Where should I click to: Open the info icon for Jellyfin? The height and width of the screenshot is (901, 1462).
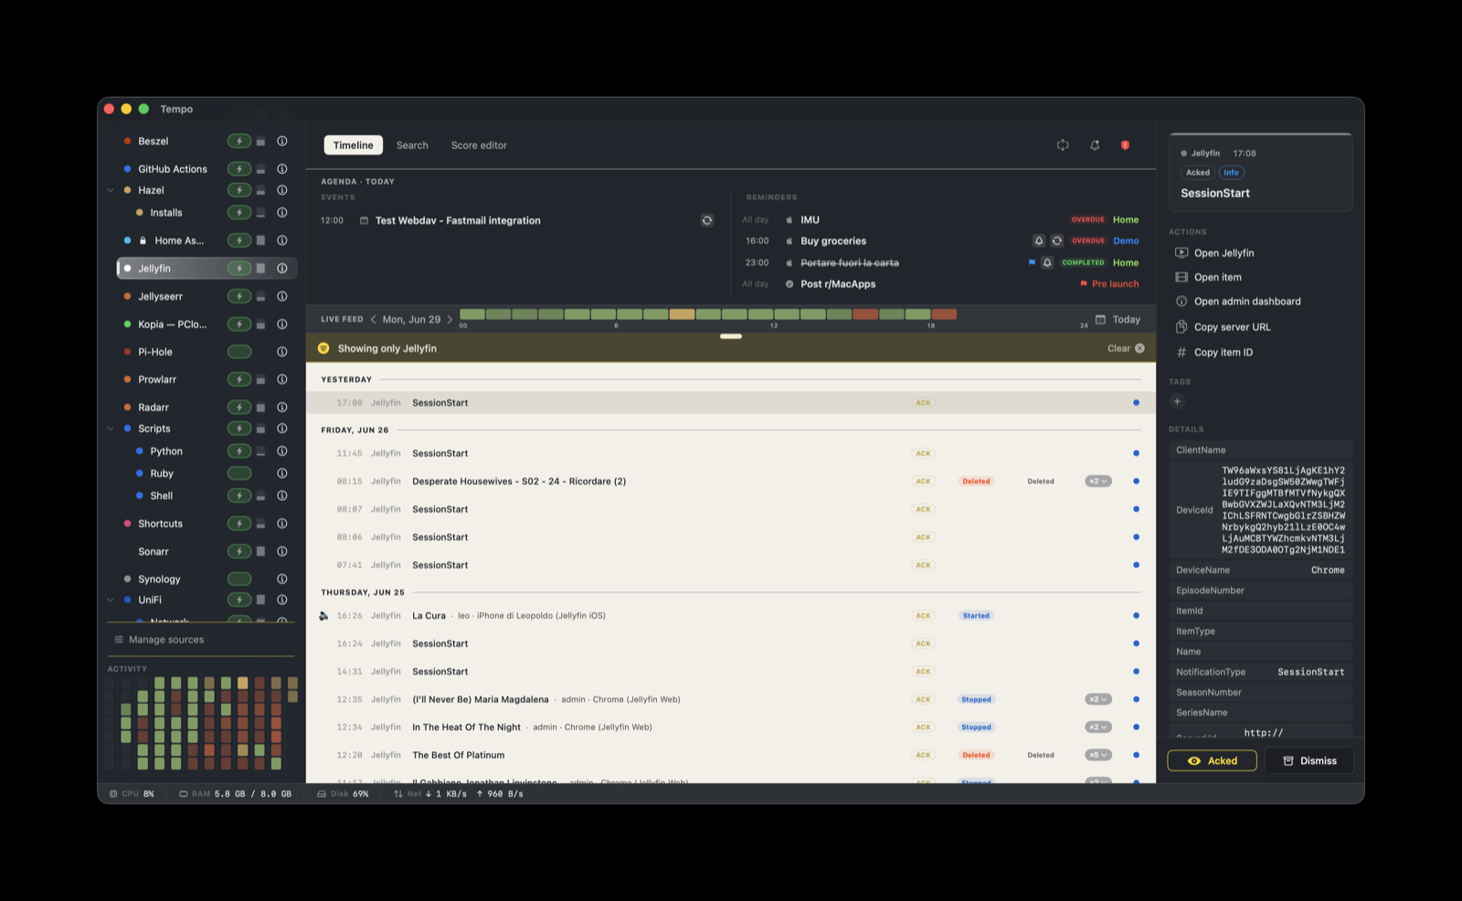coord(282,269)
